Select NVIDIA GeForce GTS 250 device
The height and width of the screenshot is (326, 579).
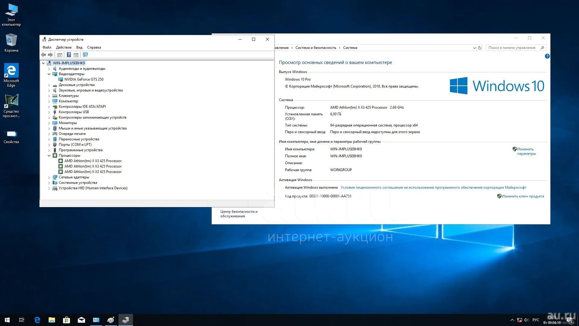(84, 79)
